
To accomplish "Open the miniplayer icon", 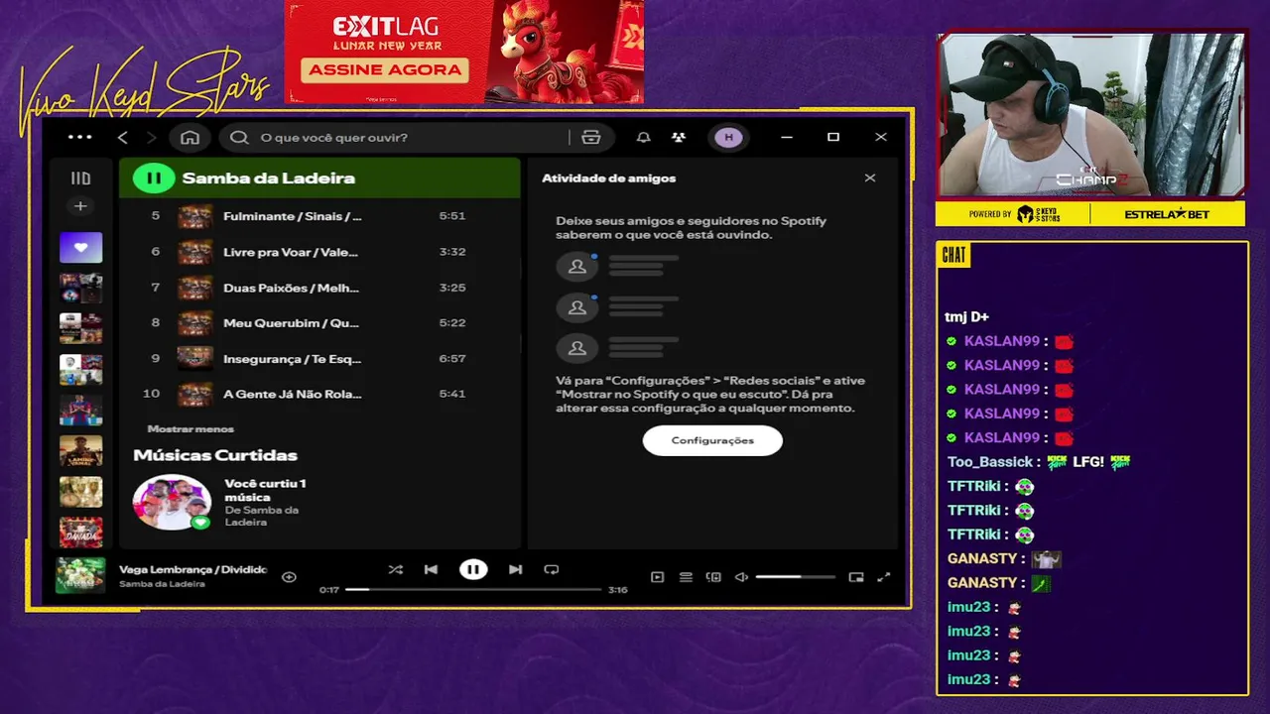I will [x=856, y=577].
